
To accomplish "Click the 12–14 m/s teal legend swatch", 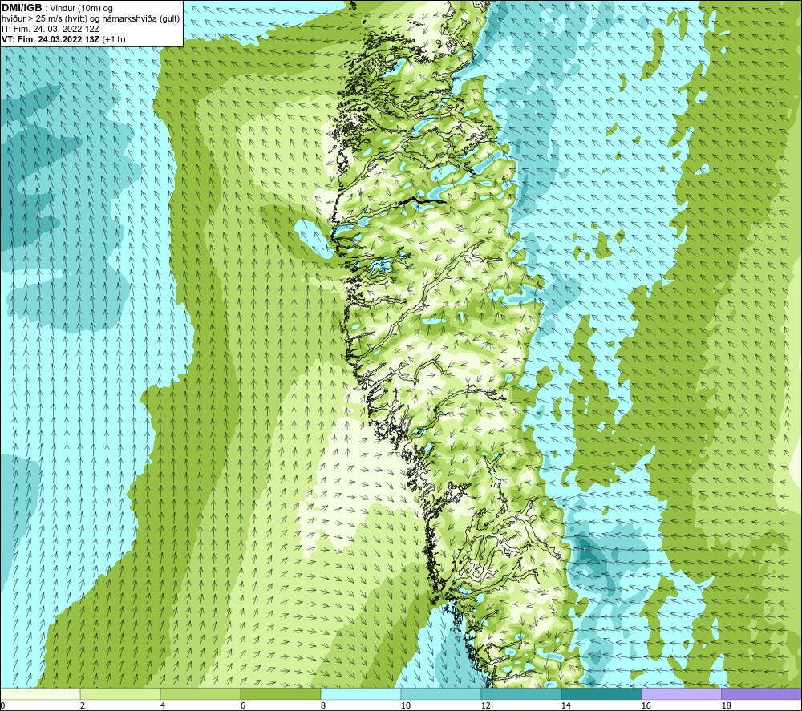I will pyautogui.click(x=520, y=693).
